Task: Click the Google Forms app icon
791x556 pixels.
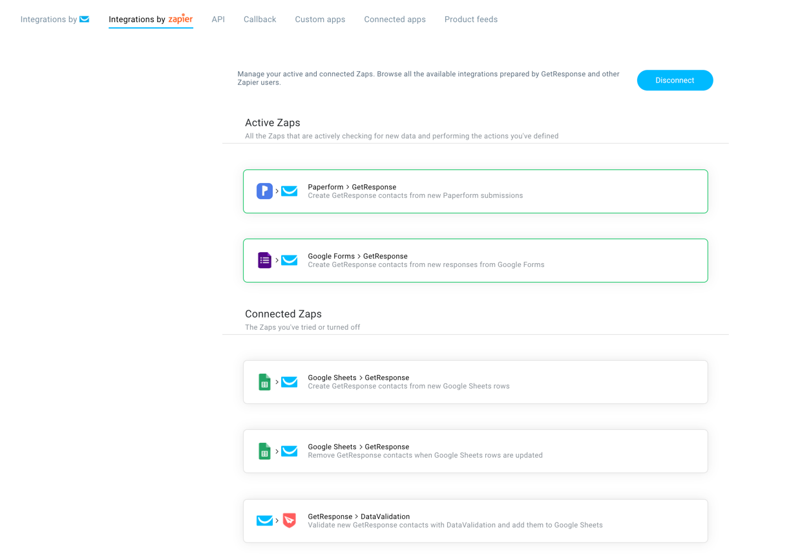Action: (x=264, y=261)
